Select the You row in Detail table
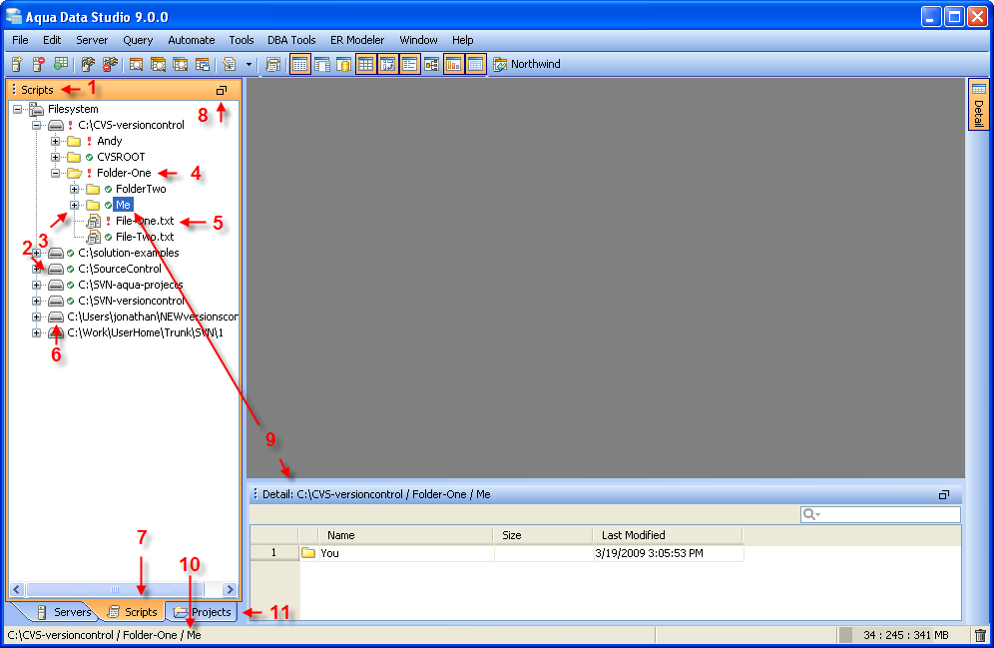Screen dimensions: 994x648 pos(497,553)
